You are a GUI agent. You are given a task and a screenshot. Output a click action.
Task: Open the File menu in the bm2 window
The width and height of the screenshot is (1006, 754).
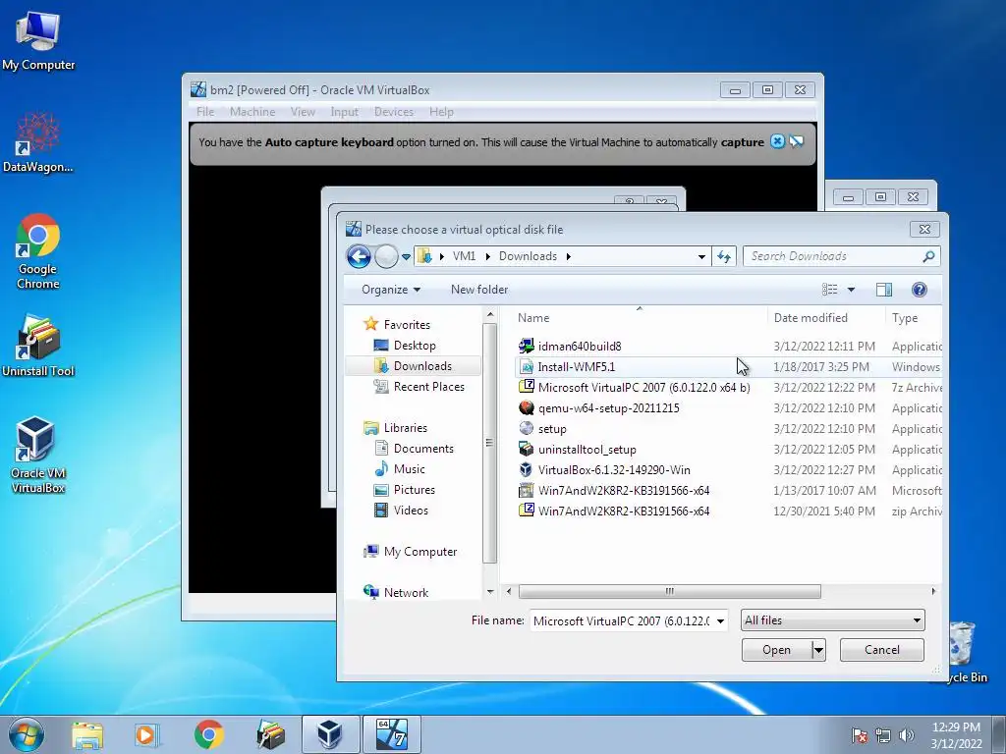coord(205,112)
